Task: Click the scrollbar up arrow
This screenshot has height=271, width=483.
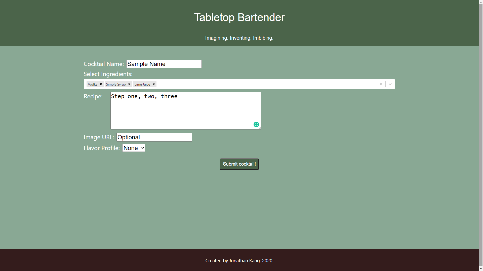Action: coord(481,2)
